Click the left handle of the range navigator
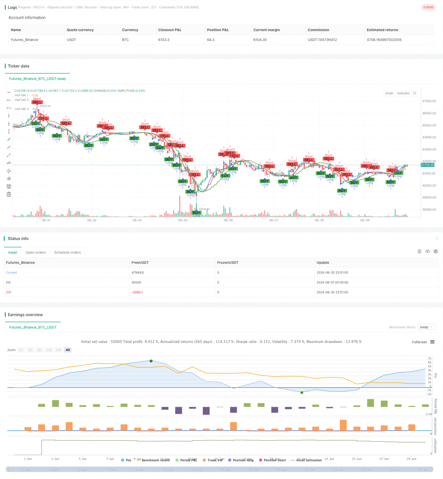This screenshot has width=443, height=479. 8,469
